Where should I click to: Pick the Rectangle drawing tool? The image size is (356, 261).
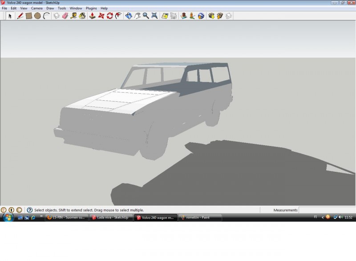[29, 16]
